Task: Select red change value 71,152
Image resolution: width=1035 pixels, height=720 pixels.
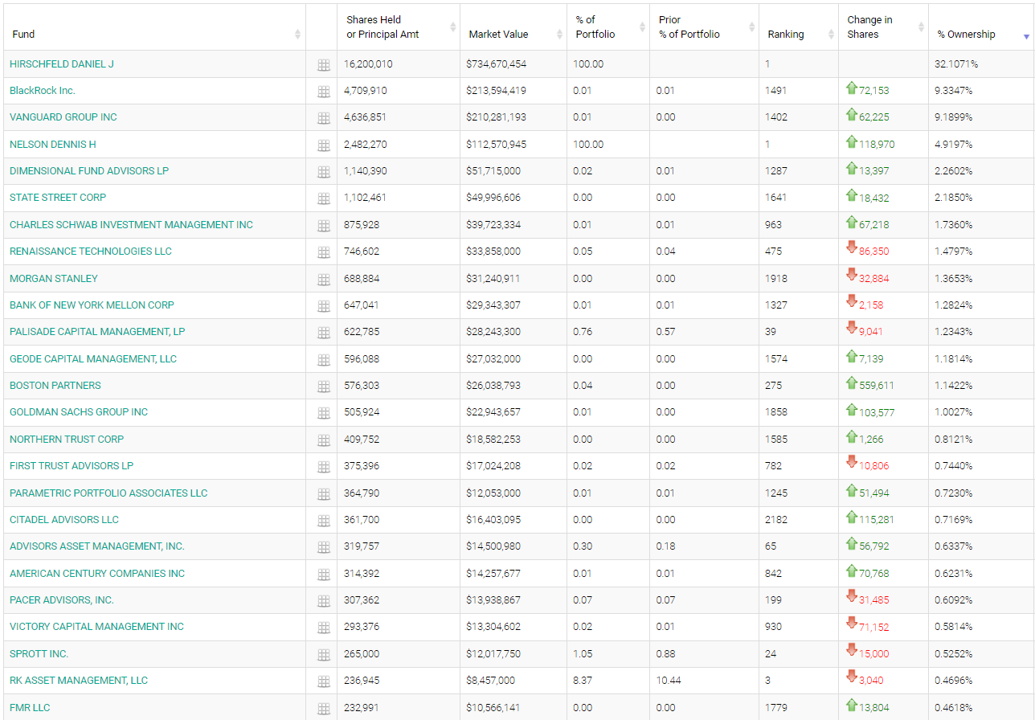Action: click(x=874, y=627)
